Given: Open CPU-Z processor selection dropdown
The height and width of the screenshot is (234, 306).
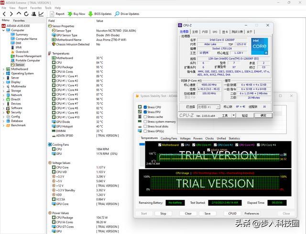Looking at the screenshot, I should (x=208, y=107).
